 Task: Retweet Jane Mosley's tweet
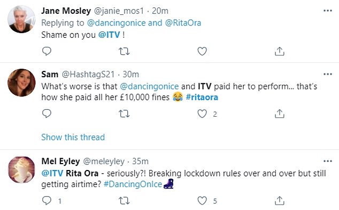click(124, 51)
